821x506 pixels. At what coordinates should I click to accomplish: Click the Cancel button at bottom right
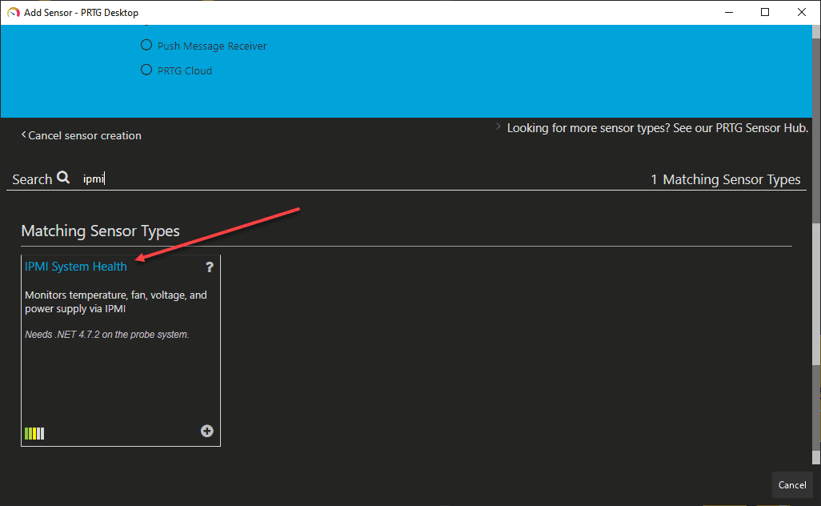click(x=791, y=485)
